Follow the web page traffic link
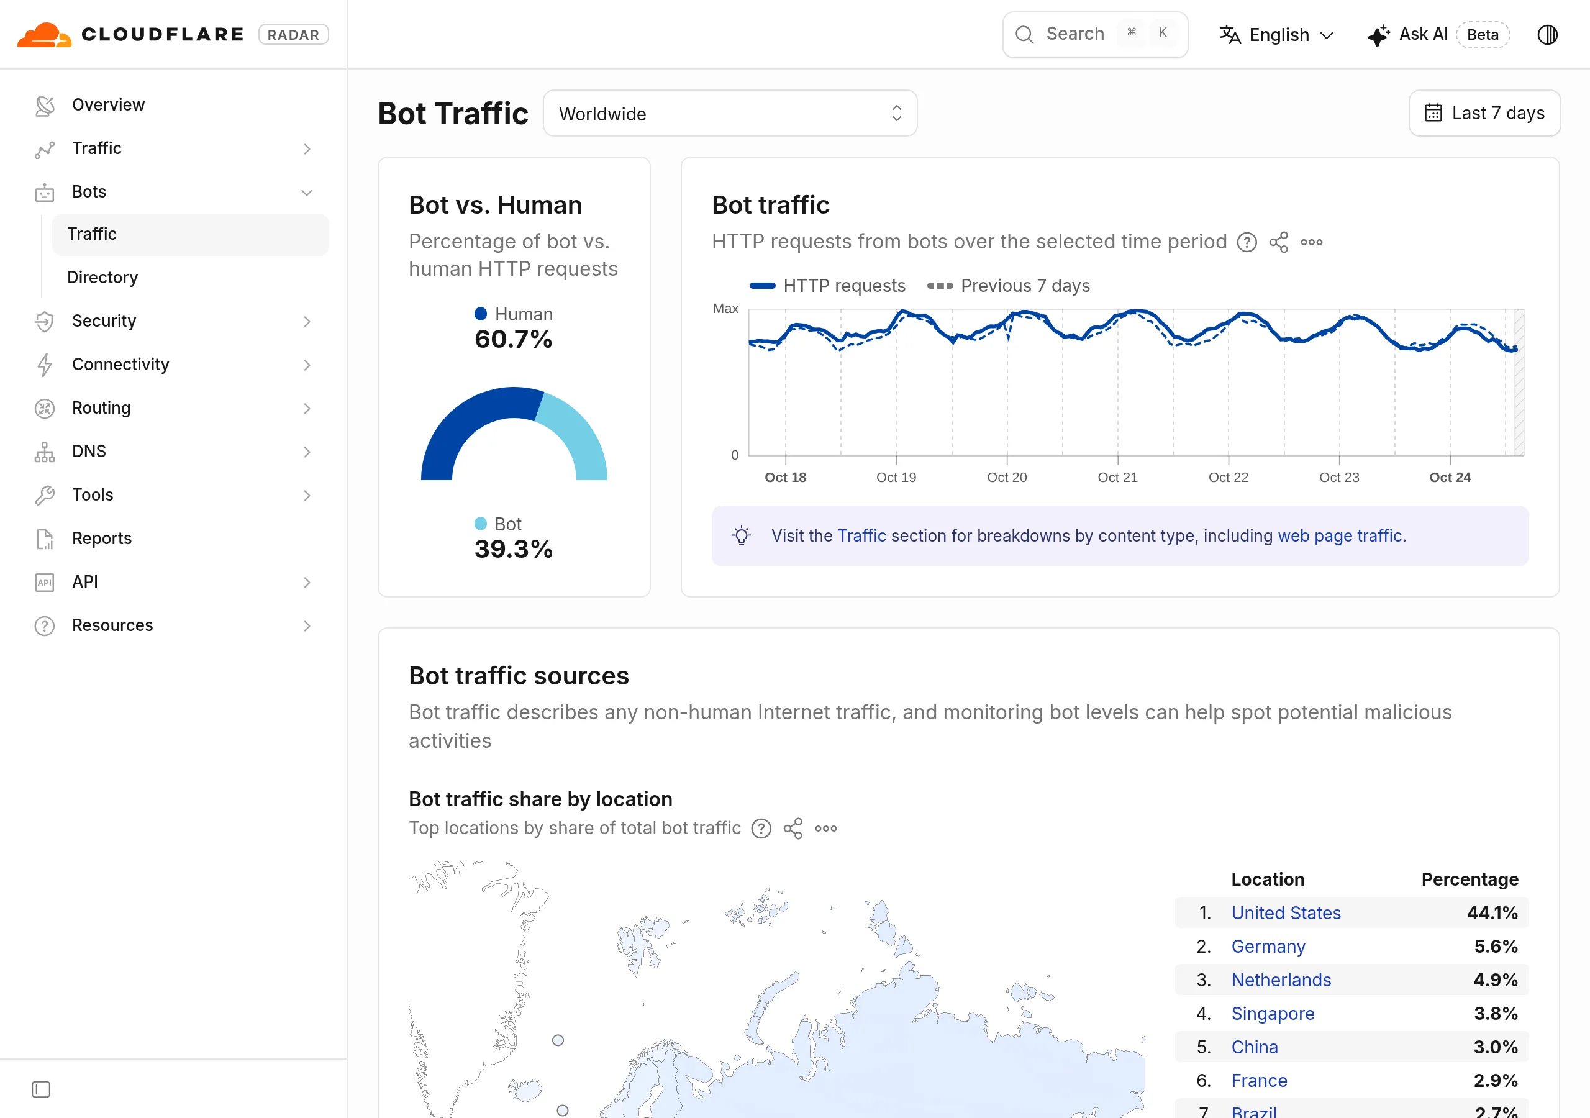The height and width of the screenshot is (1118, 1590). tap(1339, 536)
